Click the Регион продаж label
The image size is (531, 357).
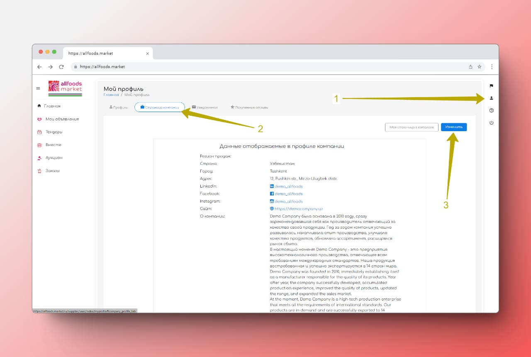pyautogui.click(x=215, y=156)
